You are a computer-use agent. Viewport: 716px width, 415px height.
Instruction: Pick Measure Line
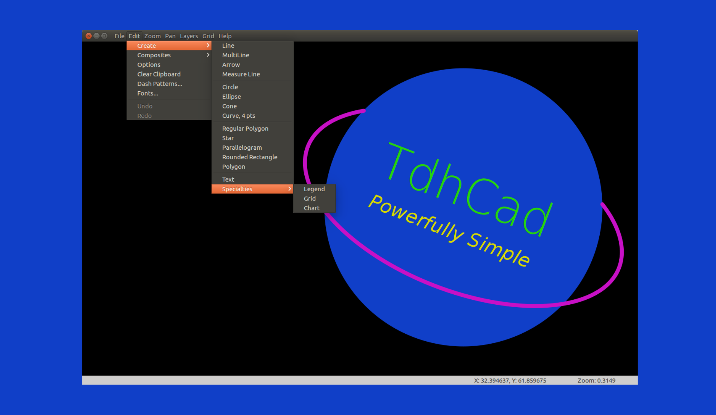pos(253,74)
